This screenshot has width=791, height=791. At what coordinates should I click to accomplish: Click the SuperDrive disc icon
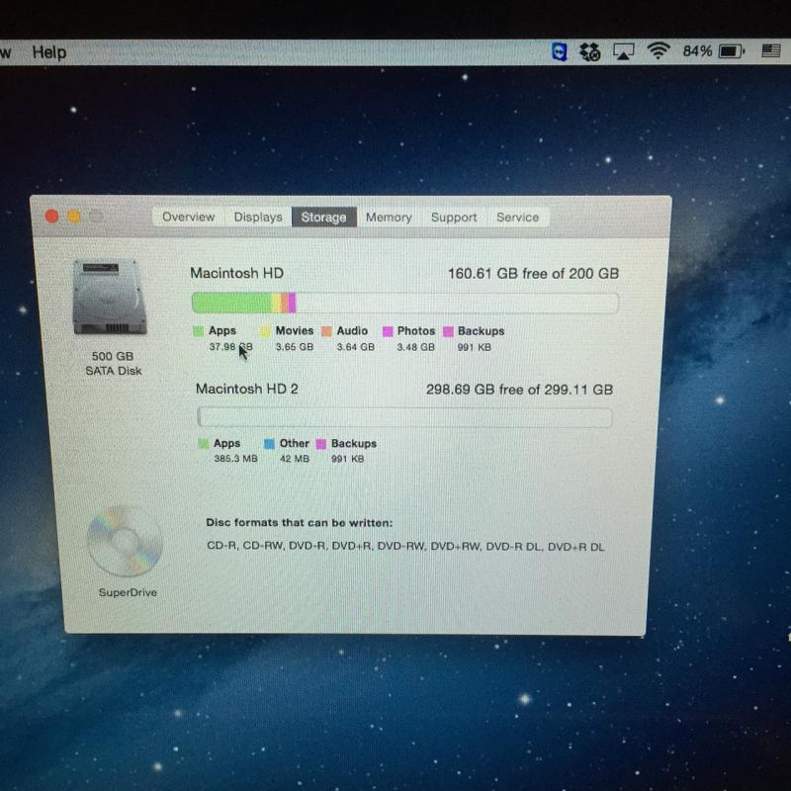[x=124, y=540]
